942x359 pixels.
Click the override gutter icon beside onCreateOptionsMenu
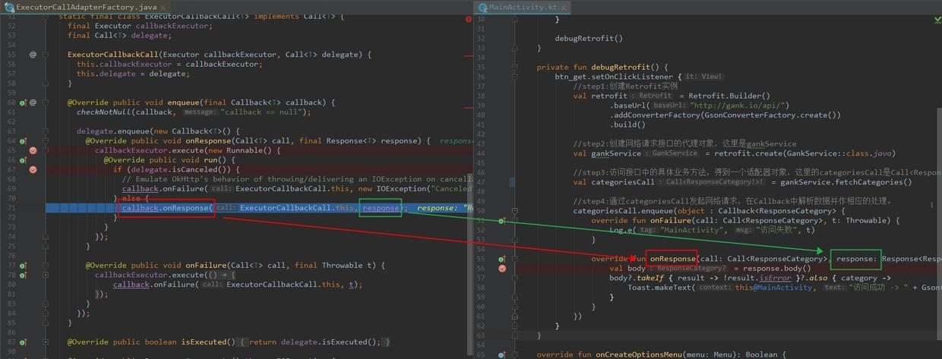pyautogui.click(x=502, y=354)
